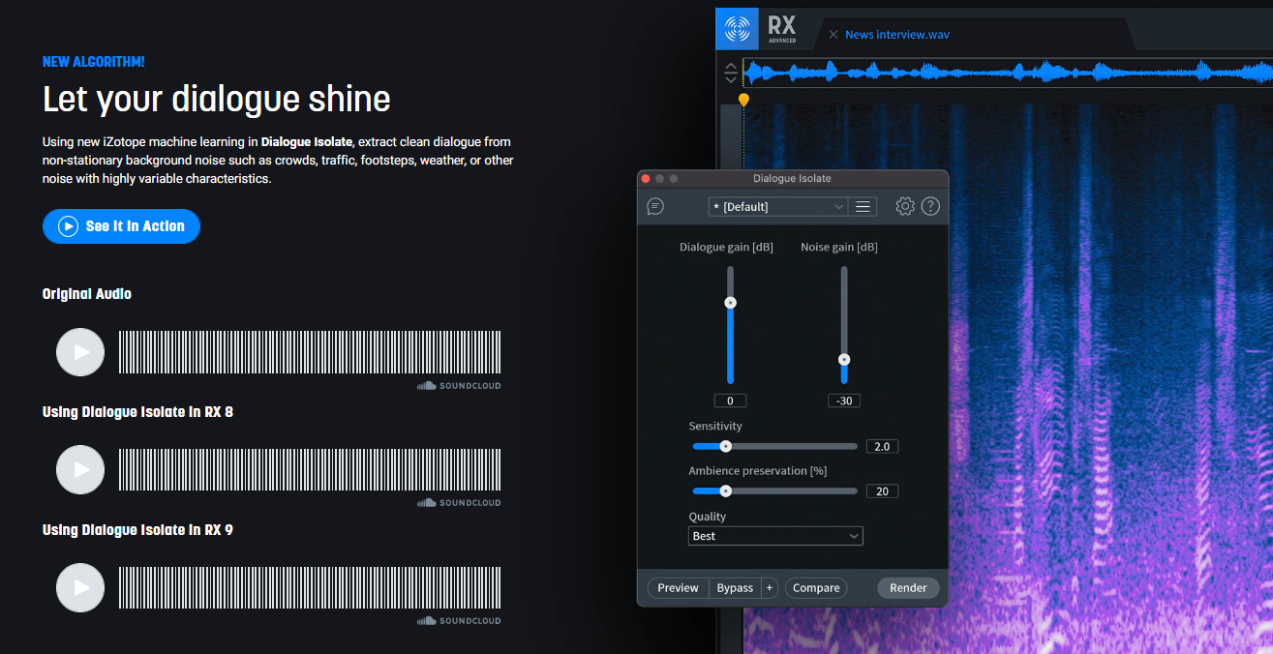The image size is (1273, 654).
Task: Open the Dialogue Isolate chat bubble icon
Action: (655, 206)
